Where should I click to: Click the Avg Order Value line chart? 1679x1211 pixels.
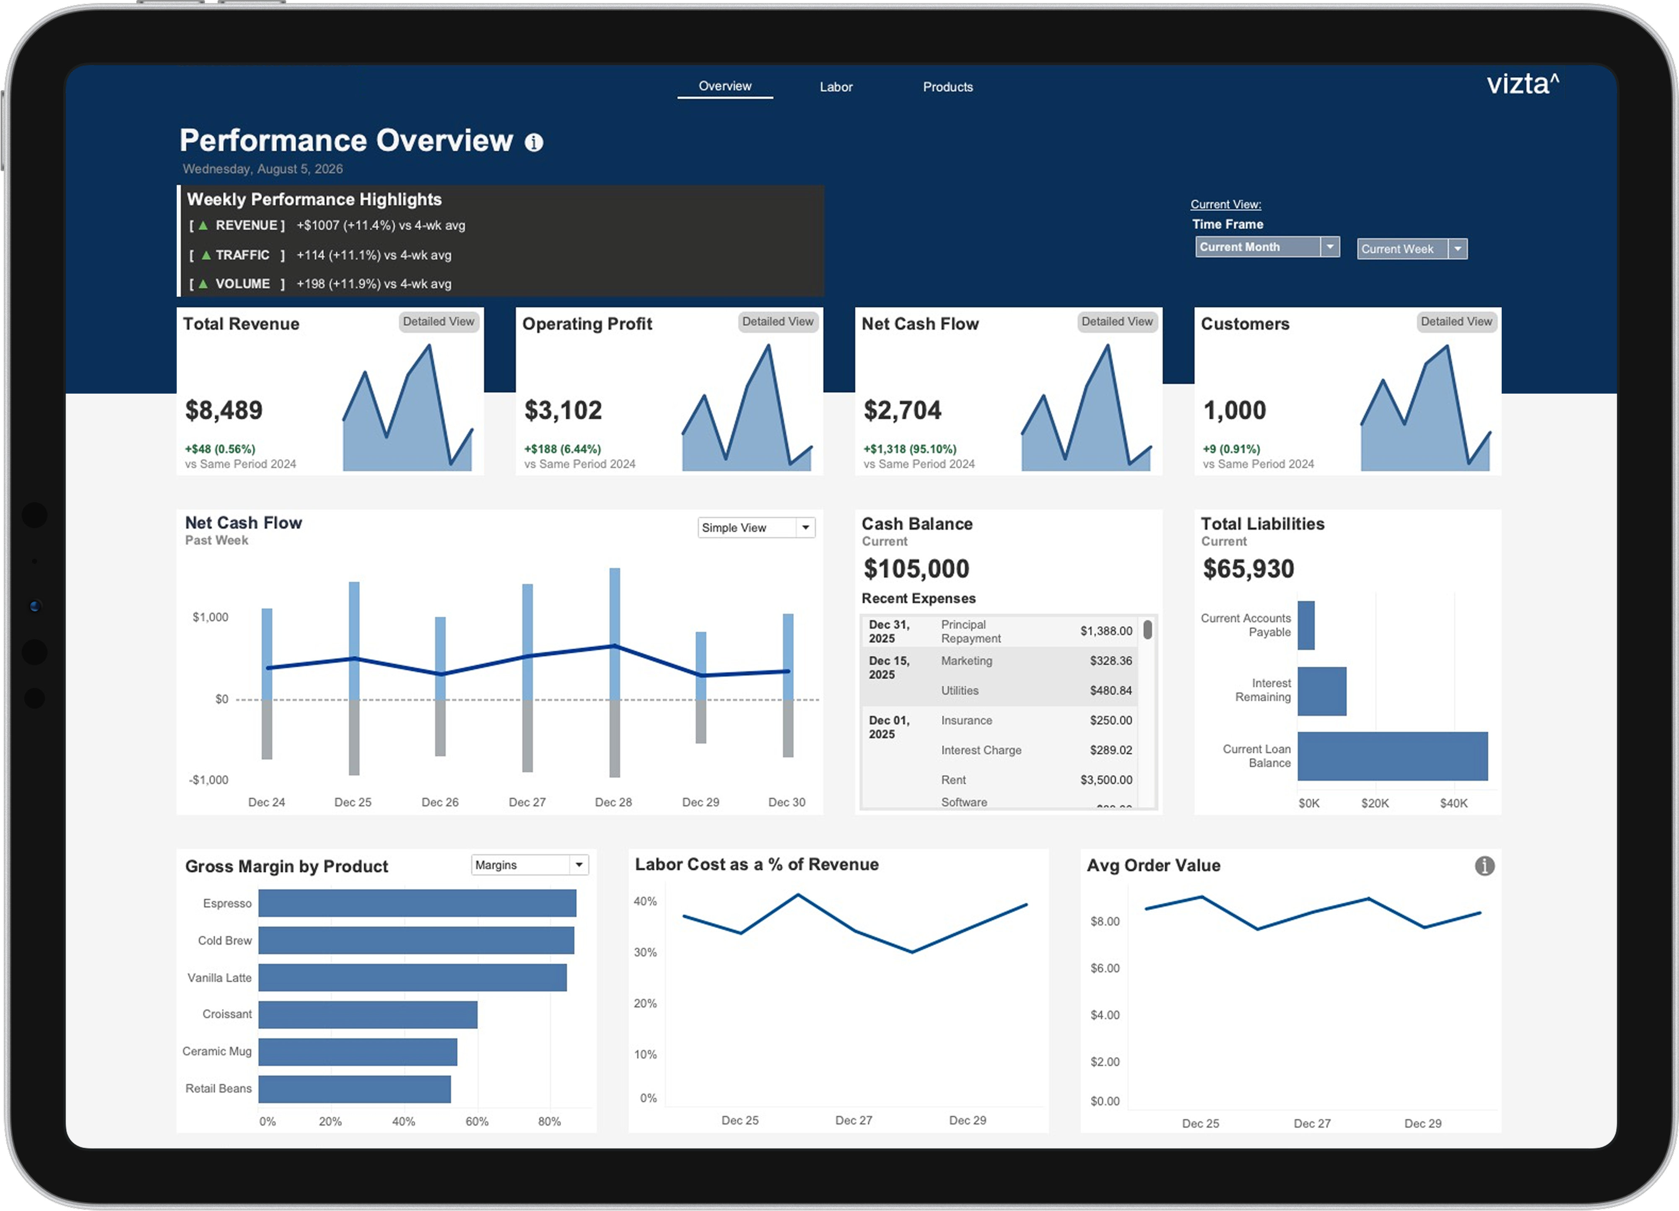1313,913
